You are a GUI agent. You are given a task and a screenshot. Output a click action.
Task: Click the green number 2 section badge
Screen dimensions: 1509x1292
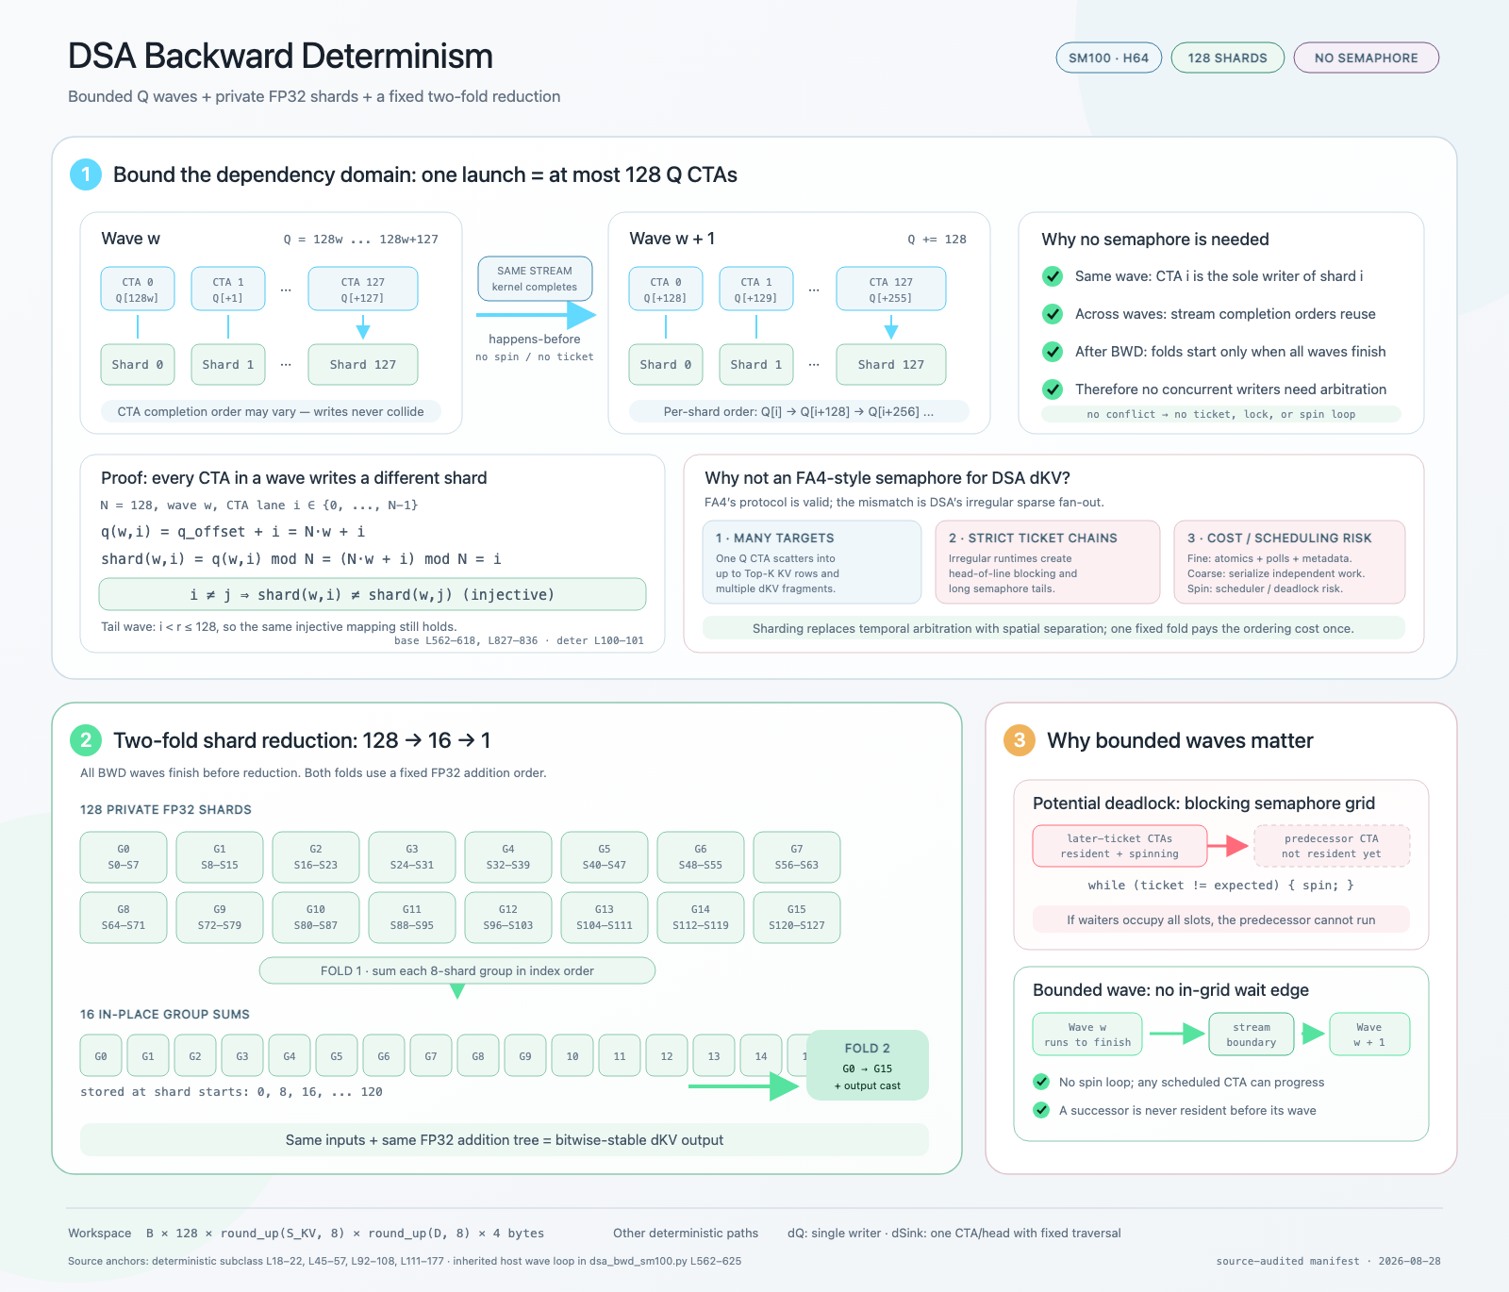coord(86,740)
